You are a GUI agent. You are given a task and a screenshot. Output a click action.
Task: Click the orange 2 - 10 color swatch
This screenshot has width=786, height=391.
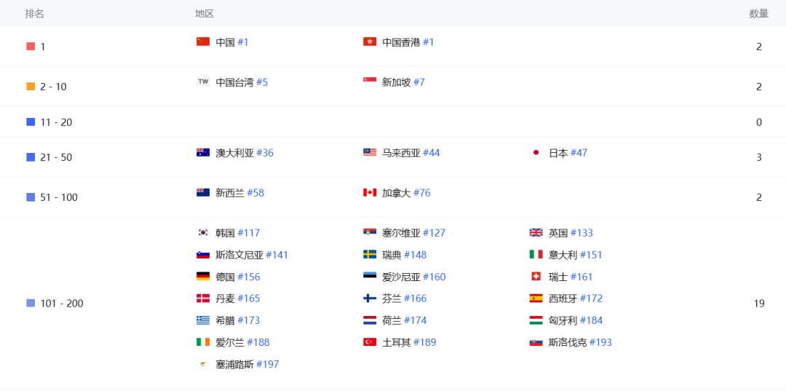(x=31, y=87)
